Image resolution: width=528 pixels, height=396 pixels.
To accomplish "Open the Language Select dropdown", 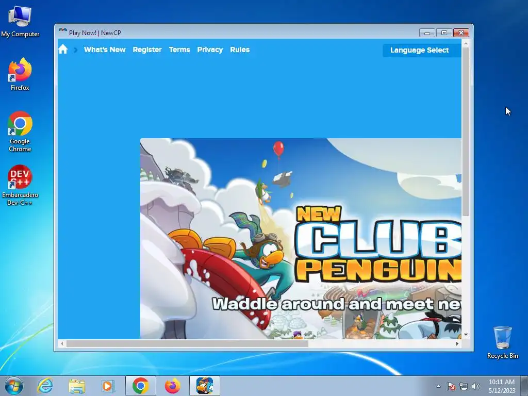I will (x=422, y=50).
